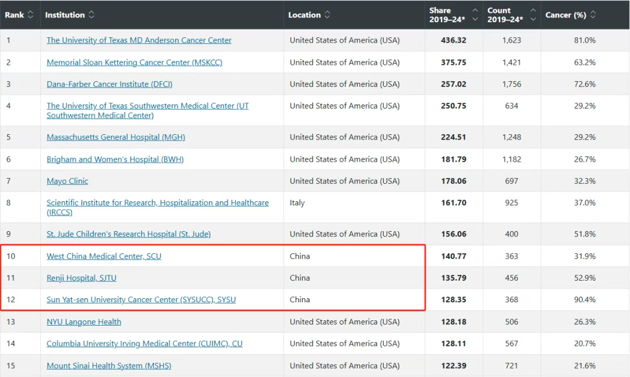The image size is (630, 377).
Task: Select share value 135.79
Action: 454,278
